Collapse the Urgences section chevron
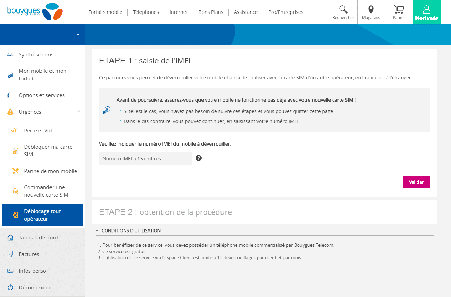This screenshot has height=297, width=451. (x=78, y=111)
